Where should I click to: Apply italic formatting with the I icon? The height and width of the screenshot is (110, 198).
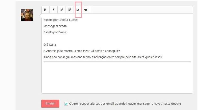(53, 10)
